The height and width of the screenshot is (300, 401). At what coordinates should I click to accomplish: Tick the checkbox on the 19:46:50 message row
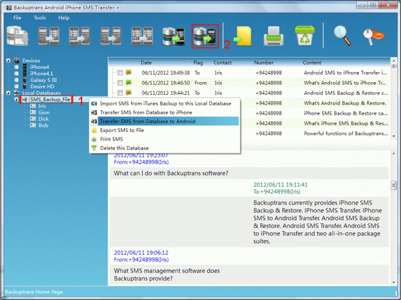[120, 83]
